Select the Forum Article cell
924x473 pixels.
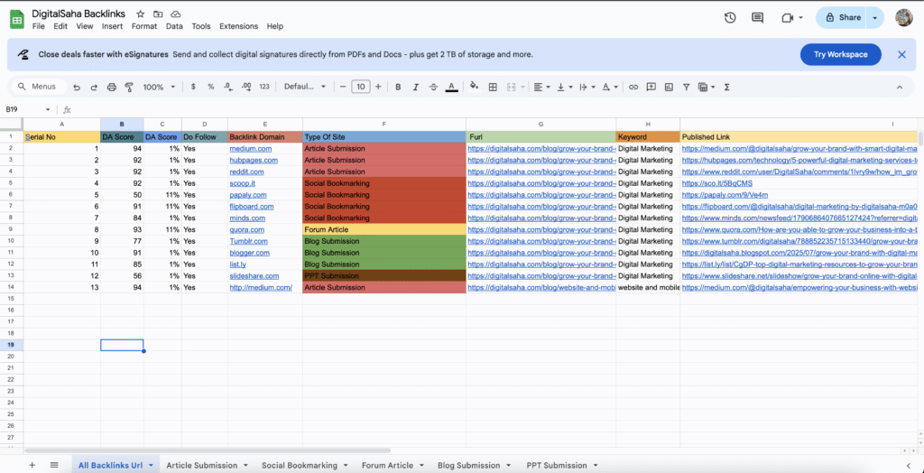click(384, 229)
